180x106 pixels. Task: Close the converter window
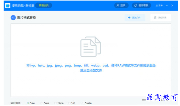coord(172,6)
